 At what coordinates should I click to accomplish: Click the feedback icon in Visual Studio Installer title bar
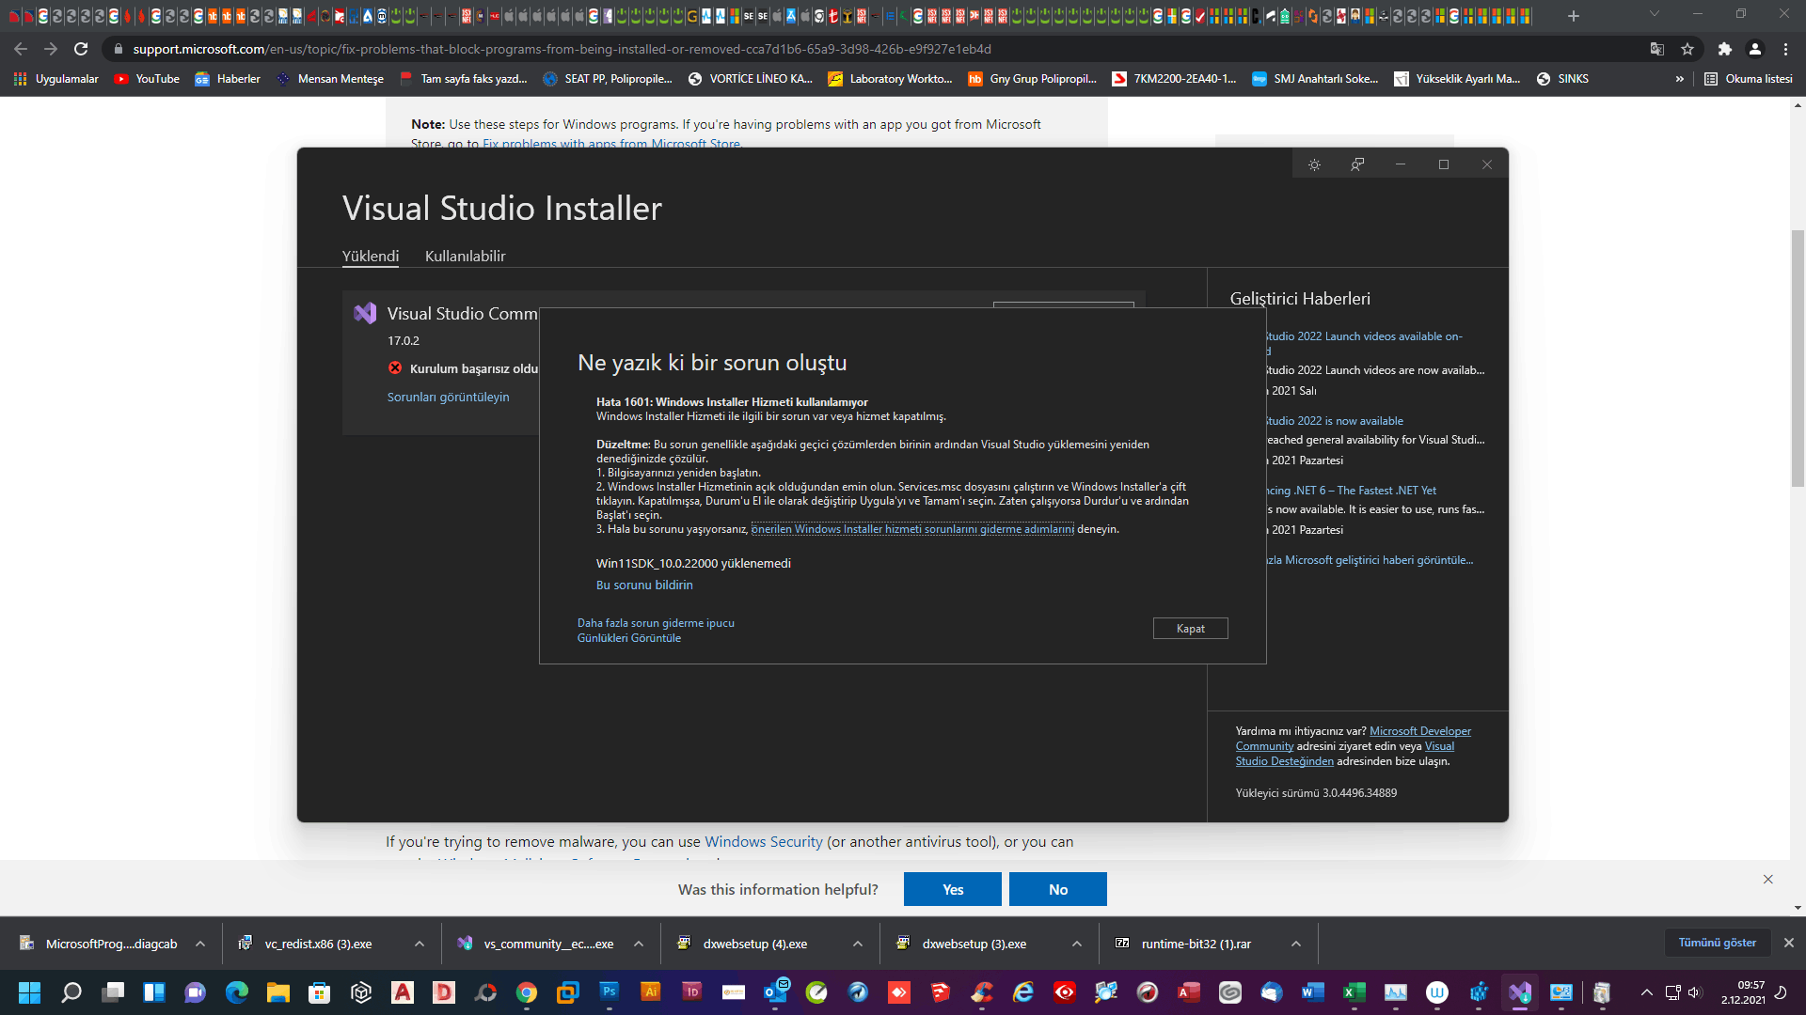1357,164
